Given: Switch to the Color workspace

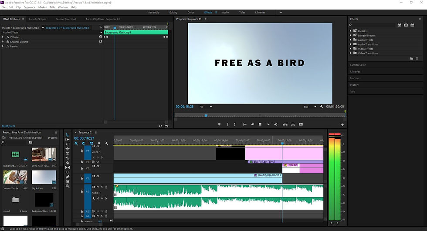Looking at the screenshot, I should [x=191, y=12].
